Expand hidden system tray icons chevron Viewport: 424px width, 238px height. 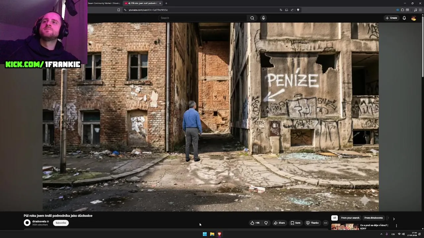[x=381, y=234]
